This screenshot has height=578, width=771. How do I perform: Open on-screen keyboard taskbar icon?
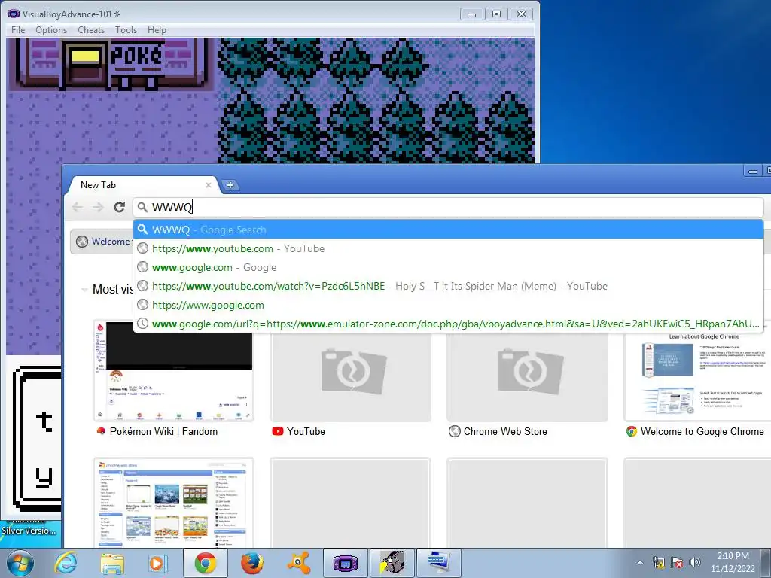pos(439,563)
